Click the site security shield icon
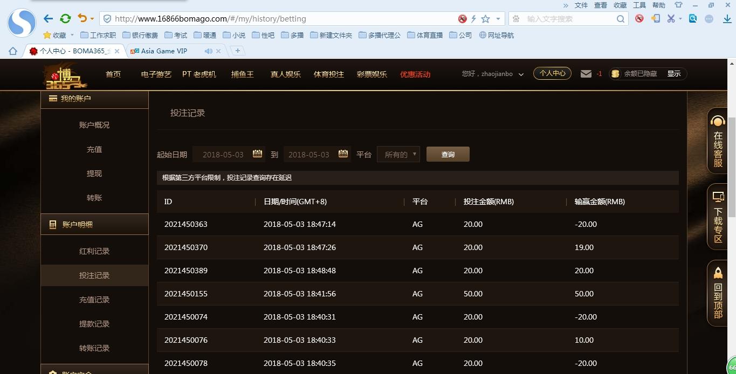The height and width of the screenshot is (374, 736). [x=107, y=19]
